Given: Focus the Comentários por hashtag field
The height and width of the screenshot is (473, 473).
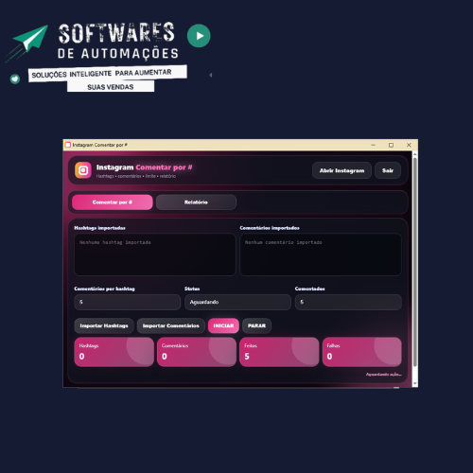Looking at the screenshot, I should pyautogui.click(x=128, y=302).
